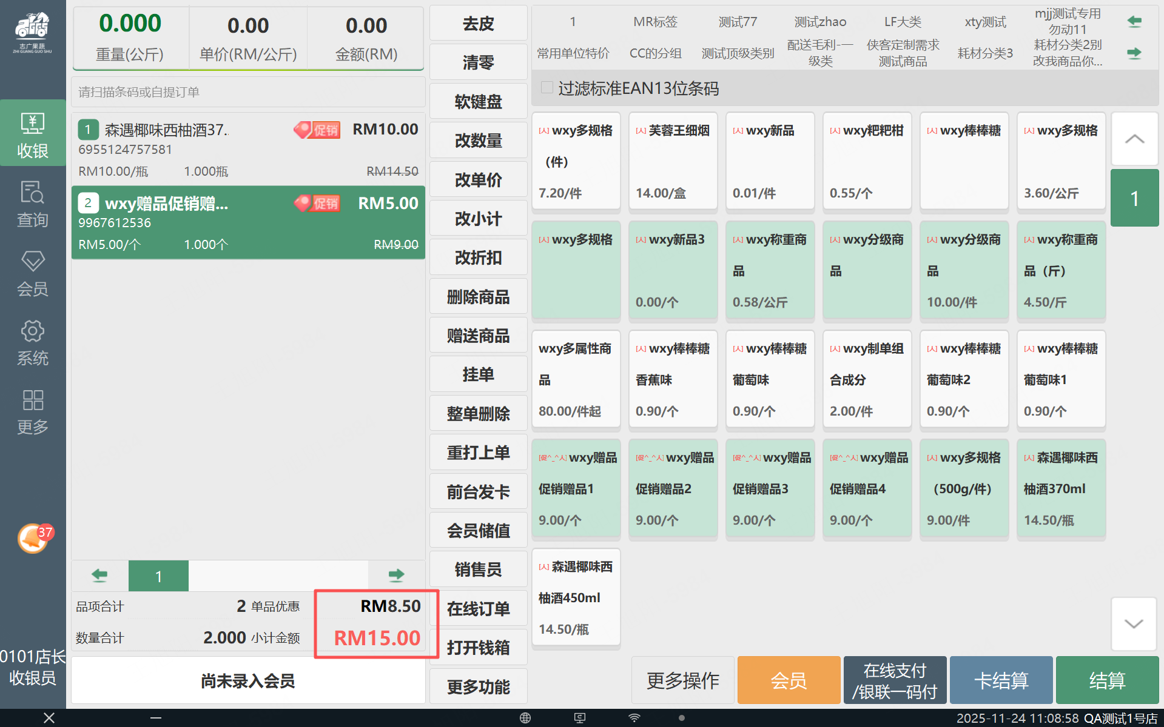This screenshot has height=727, width=1164.
Task: Open the 会员 member sidebar section
Action: 33,273
